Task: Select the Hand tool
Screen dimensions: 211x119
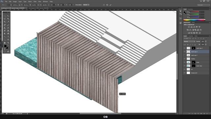Action: click(x=5, y=43)
